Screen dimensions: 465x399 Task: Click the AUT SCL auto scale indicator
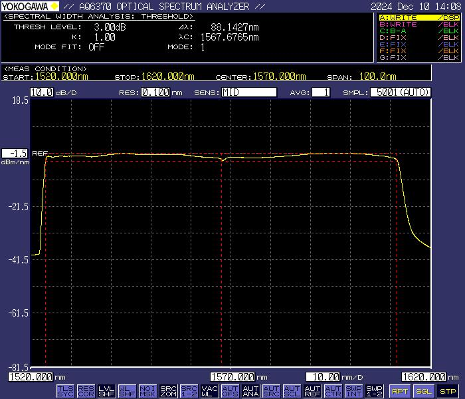(292, 391)
